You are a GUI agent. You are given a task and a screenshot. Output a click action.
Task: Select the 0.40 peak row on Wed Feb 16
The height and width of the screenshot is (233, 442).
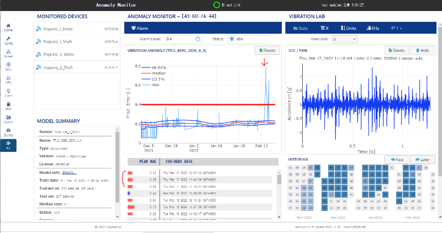(199, 193)
